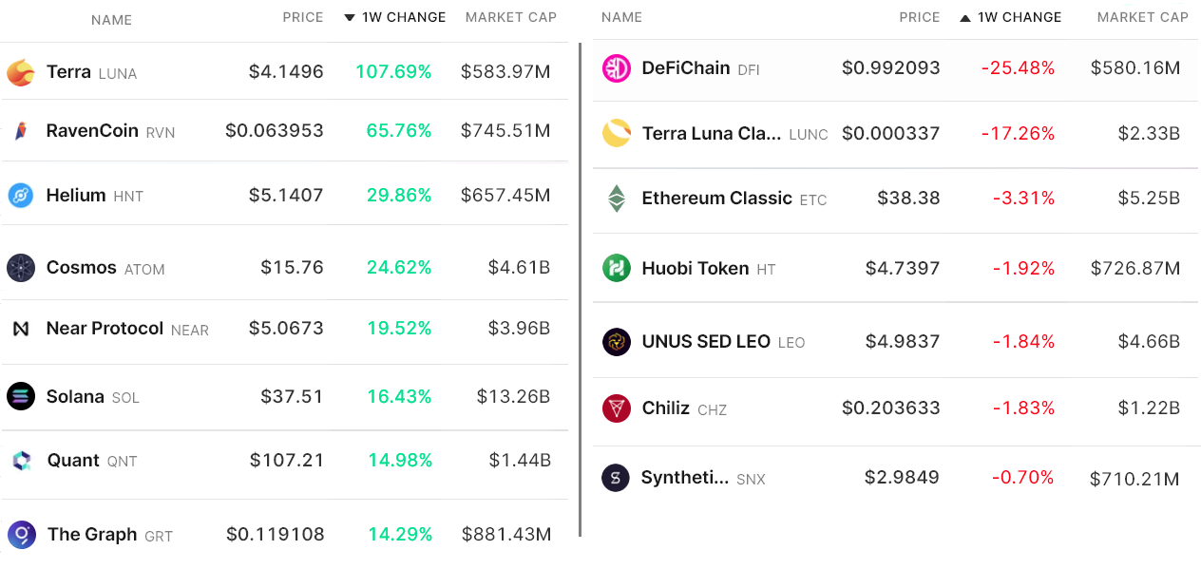Select the Helium HNT icon

point(21,196)
